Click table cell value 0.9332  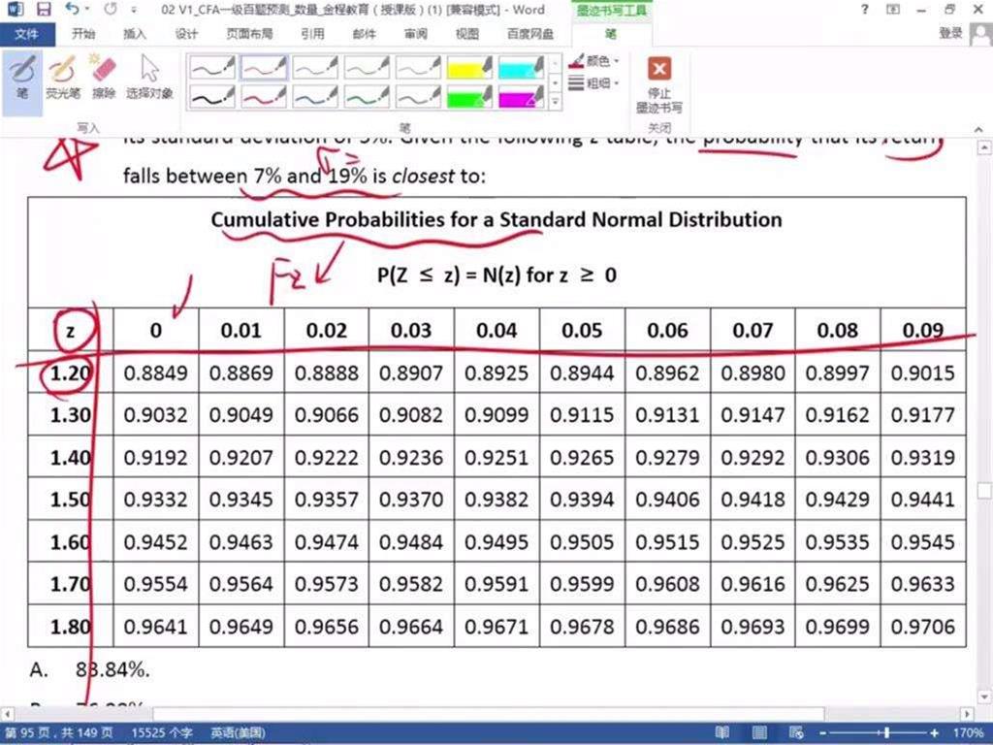pos(155,500)
